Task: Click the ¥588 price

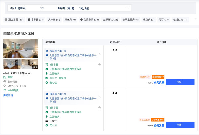Action: [159, 83]
